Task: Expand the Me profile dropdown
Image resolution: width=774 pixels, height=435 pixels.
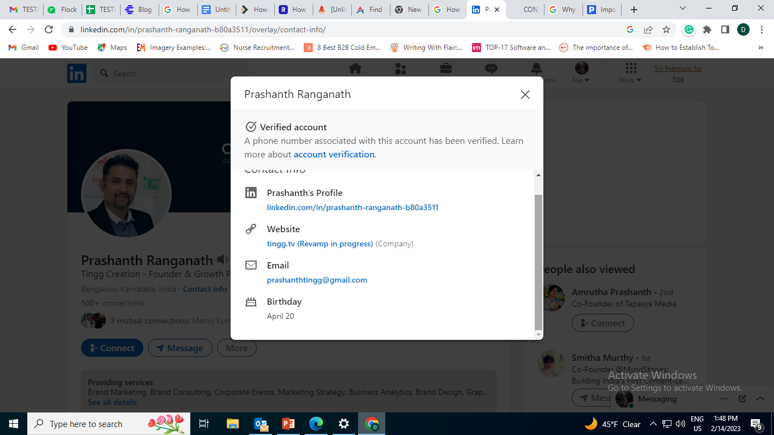Action: click(x=581, y=73)
